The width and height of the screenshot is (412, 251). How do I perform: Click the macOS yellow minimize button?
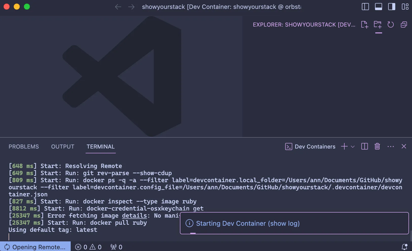point(17,7)
